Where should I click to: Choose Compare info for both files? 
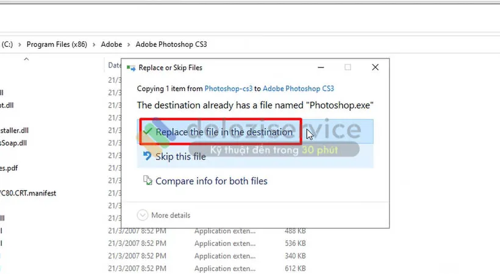point(211,181)
